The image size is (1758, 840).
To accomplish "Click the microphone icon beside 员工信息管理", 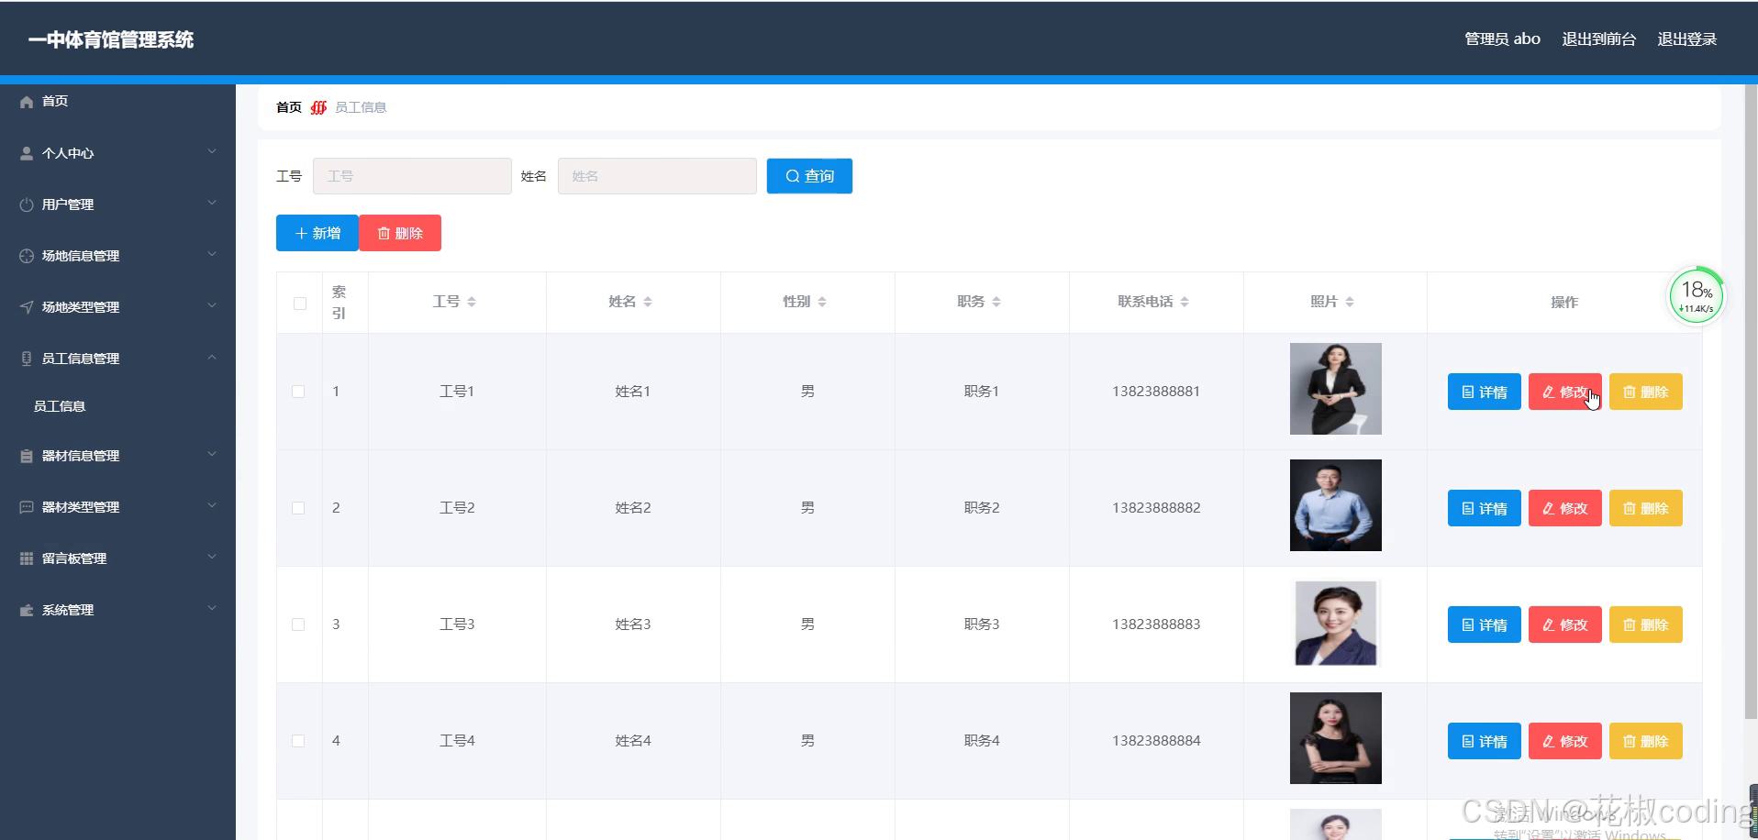I will [x=27, y=359].
